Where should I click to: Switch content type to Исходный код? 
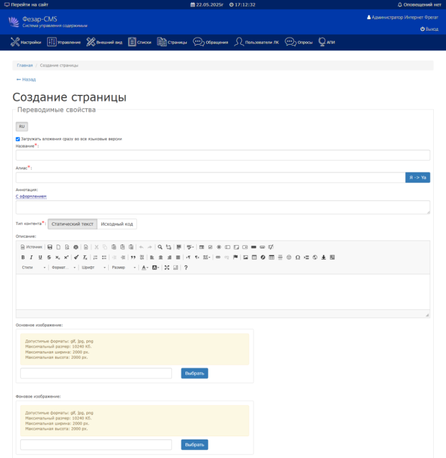[117, 224]
